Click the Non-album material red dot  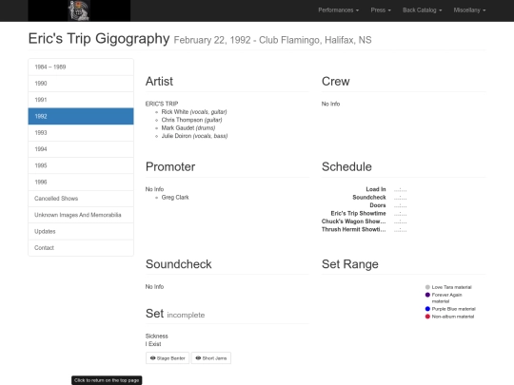point(427,317)
